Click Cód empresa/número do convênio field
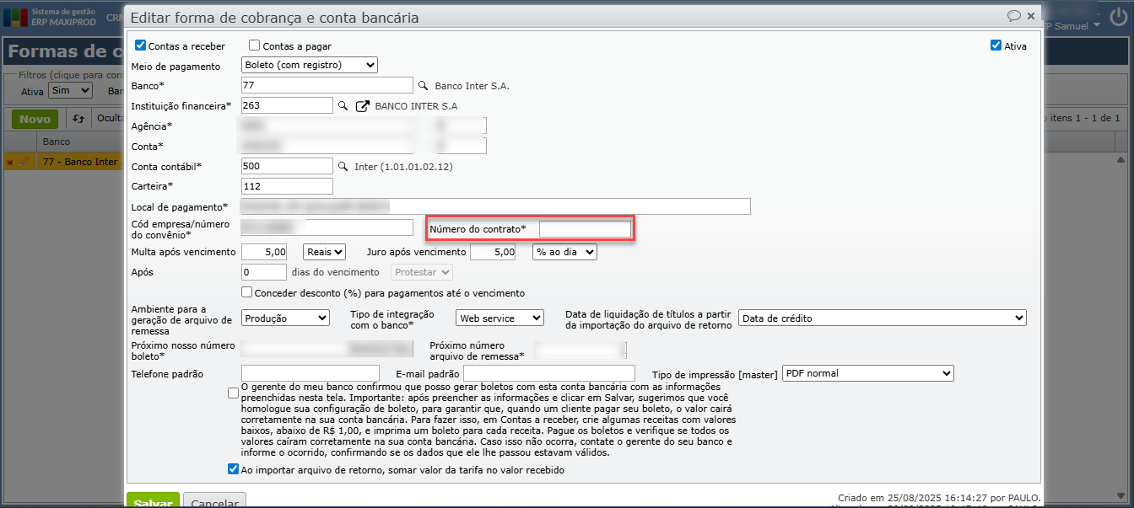The image size is (1134, 508). [x=327, y=227]
